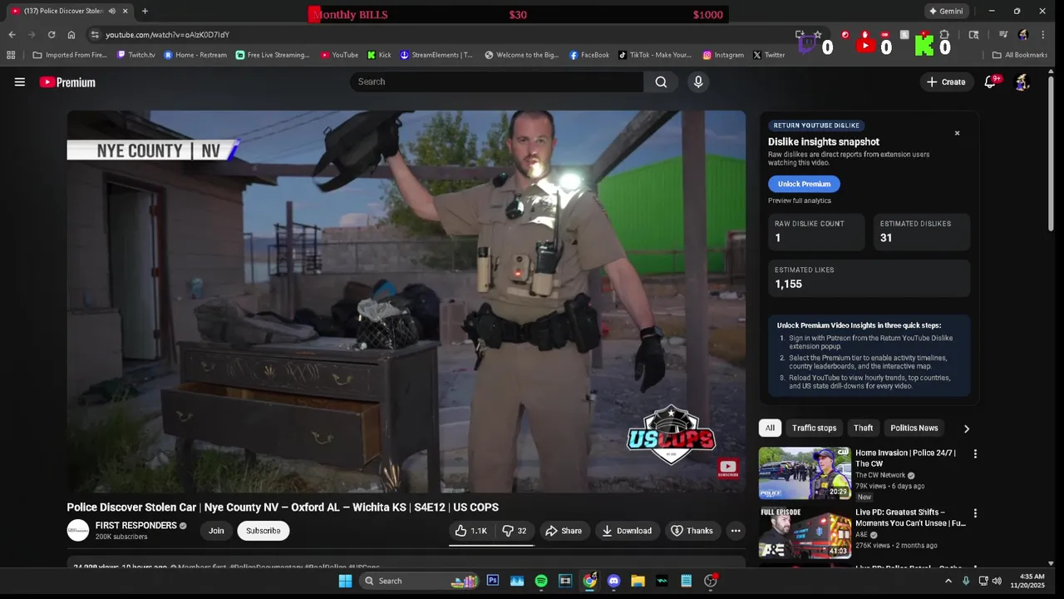This screenshot has width=1064, height=599.
Task: Open Home - Restream bookmark
Action: click(195, 55)
